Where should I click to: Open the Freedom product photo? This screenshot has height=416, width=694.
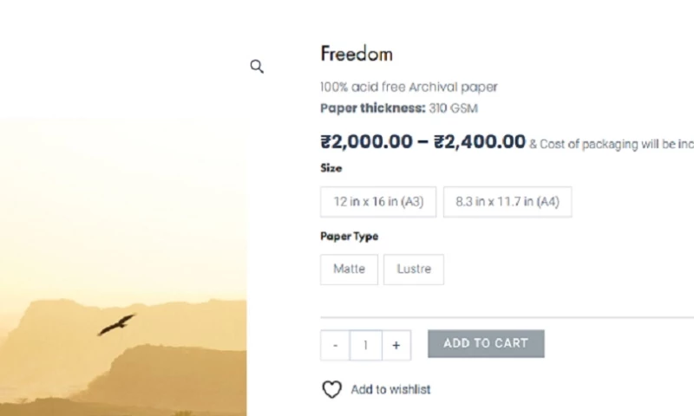pos(123,260)
